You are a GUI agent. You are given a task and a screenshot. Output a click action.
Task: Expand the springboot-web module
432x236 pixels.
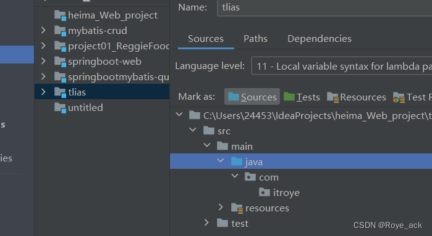[x=43, y=61]
